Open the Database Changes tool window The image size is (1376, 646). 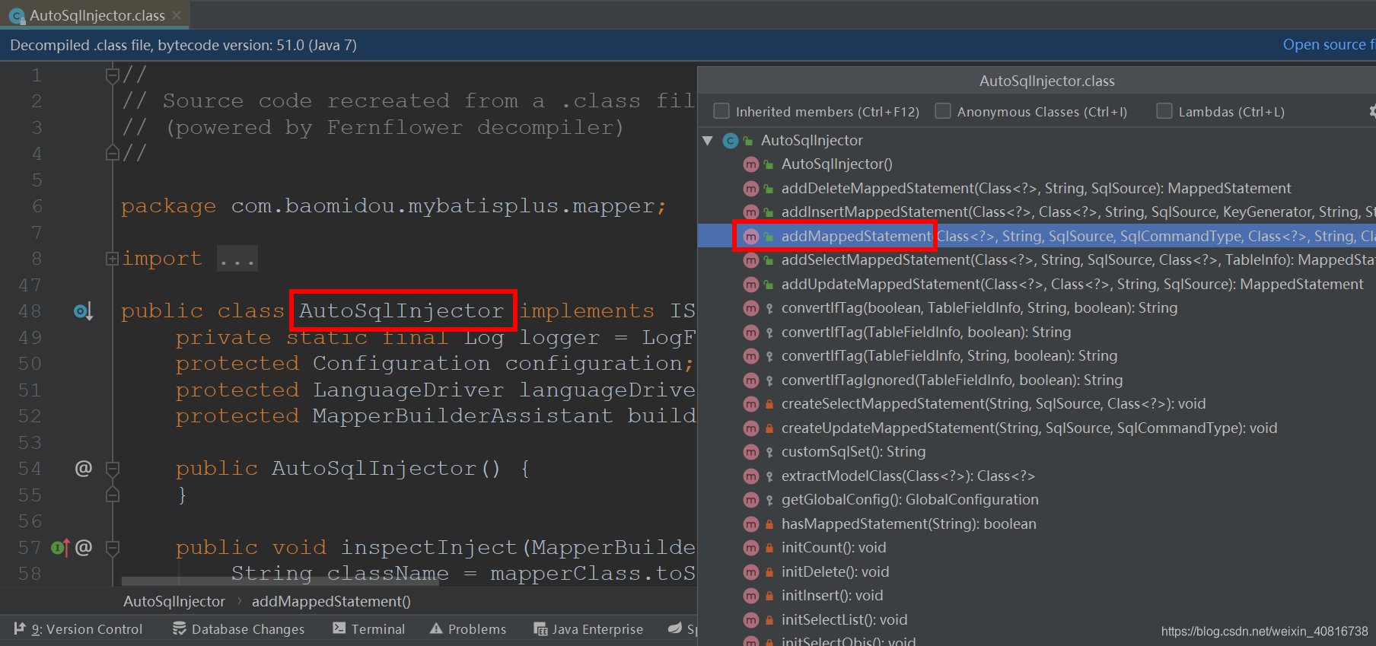tap(238, 629)
